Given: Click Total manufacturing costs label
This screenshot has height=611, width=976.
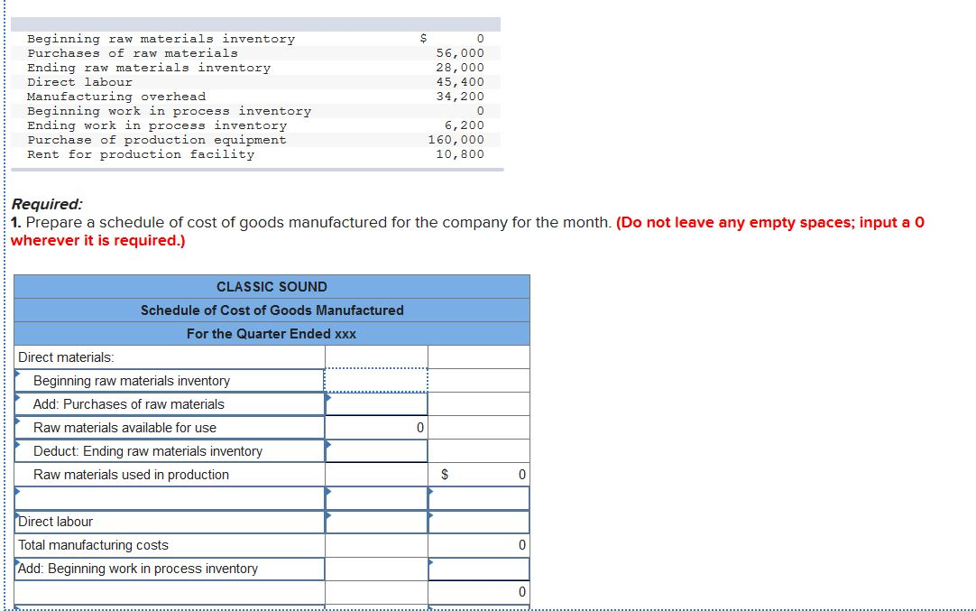Looking at the screenshot, I should (x=94, y=545).
